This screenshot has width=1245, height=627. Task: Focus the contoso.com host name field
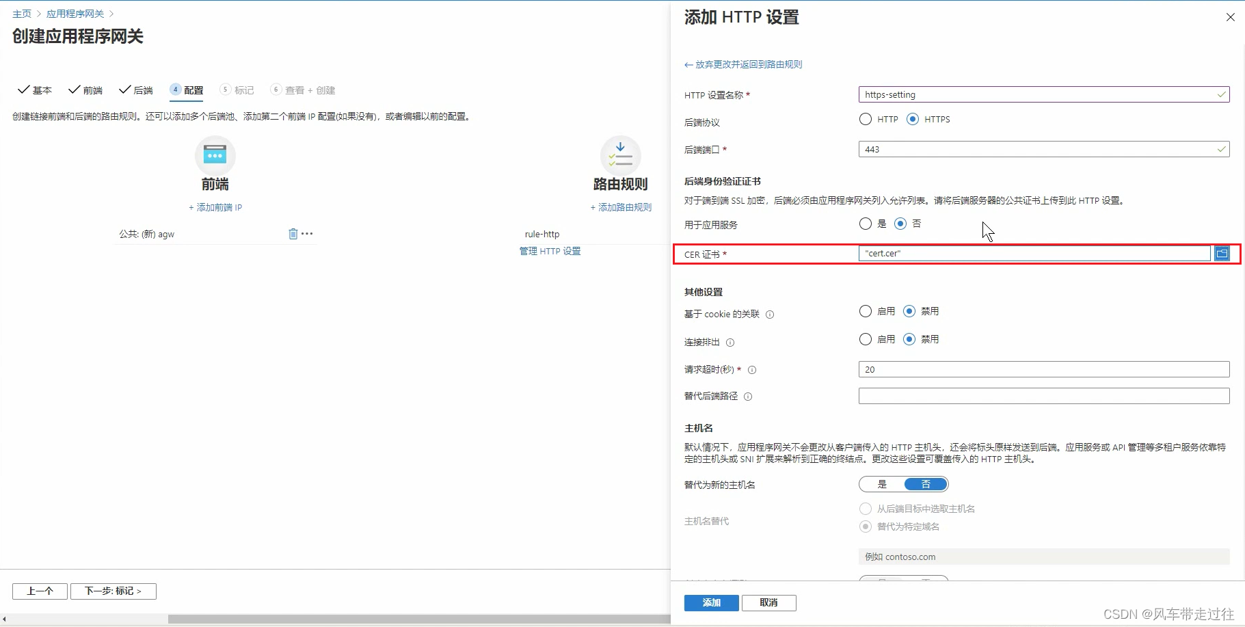pyautogui.click(x=1044, y=557)
